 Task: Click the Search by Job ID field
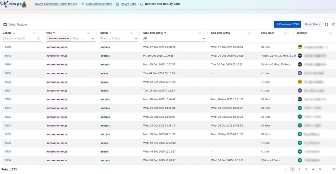pyautogui.click(x=19, y=39)
